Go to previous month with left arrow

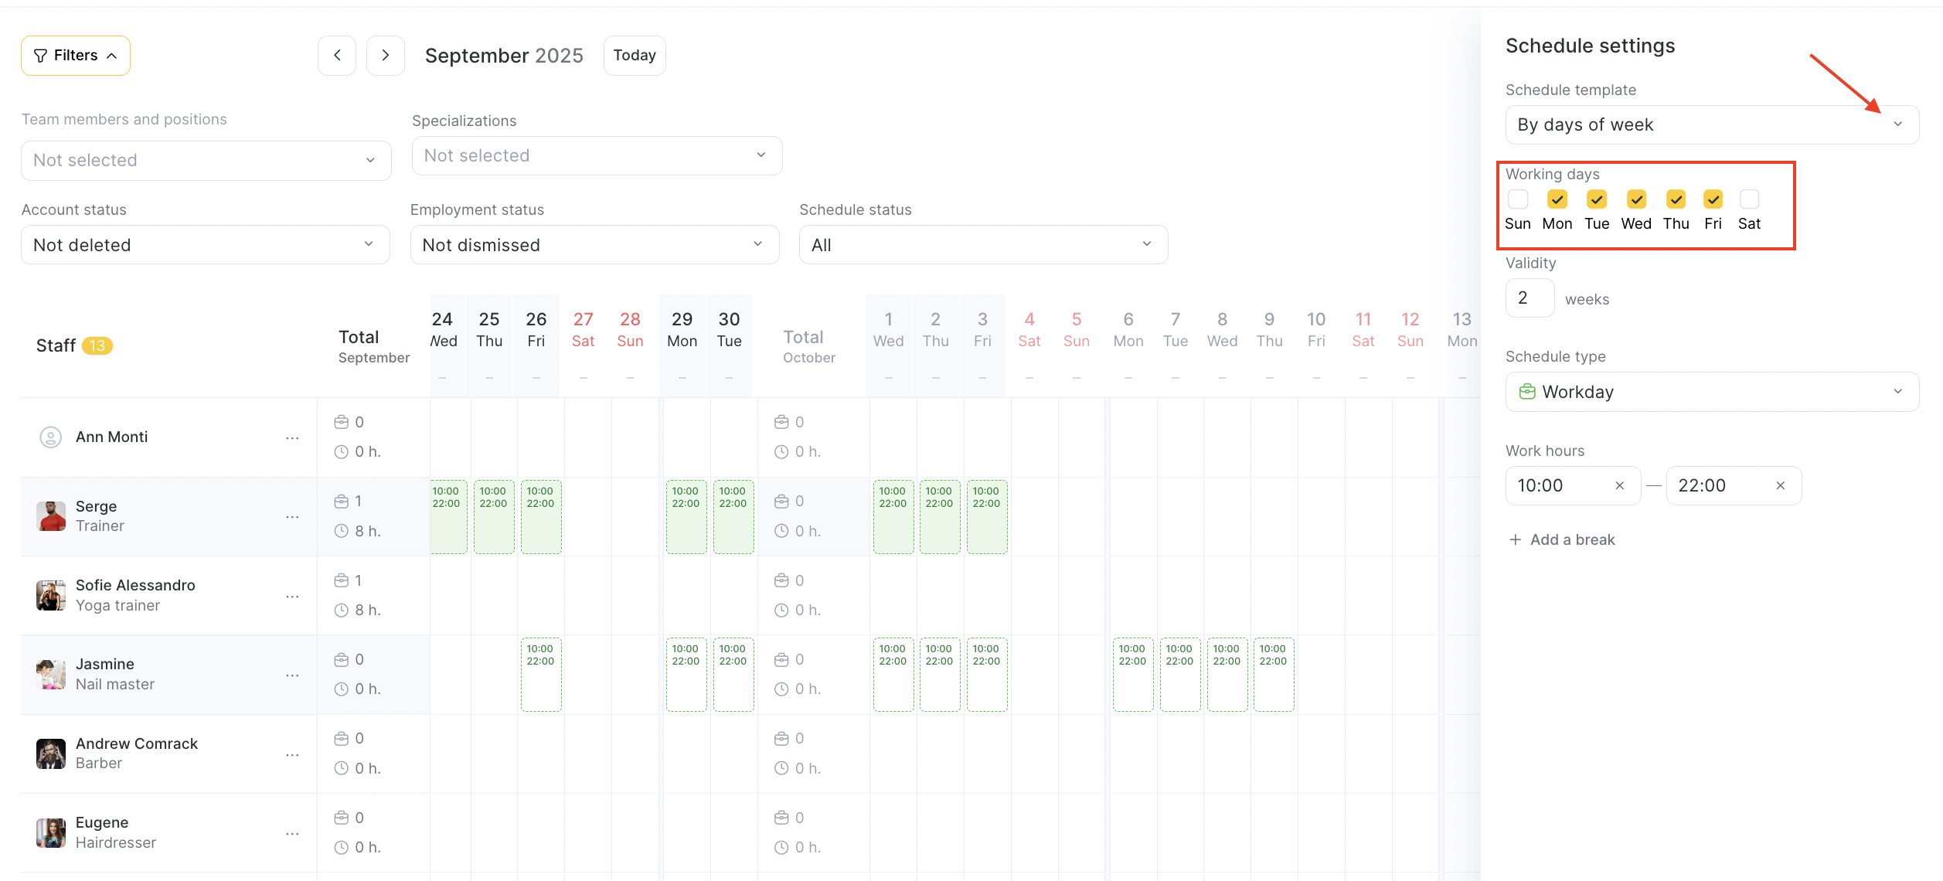point(337,56)
